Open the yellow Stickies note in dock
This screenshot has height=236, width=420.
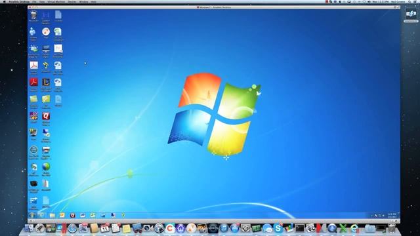click(127, 228)
